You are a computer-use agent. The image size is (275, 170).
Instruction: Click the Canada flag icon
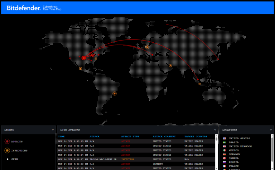[x=224, y=158]
